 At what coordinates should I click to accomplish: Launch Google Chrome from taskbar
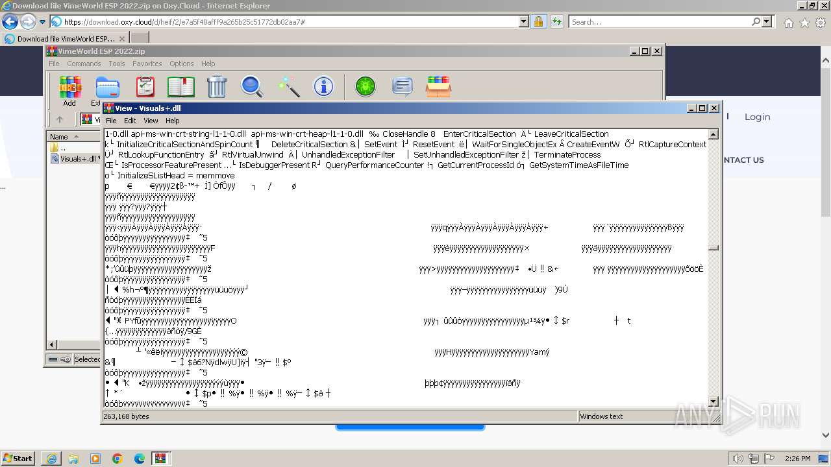[118, 459]
